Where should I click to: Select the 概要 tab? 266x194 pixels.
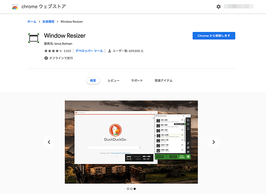93,81
